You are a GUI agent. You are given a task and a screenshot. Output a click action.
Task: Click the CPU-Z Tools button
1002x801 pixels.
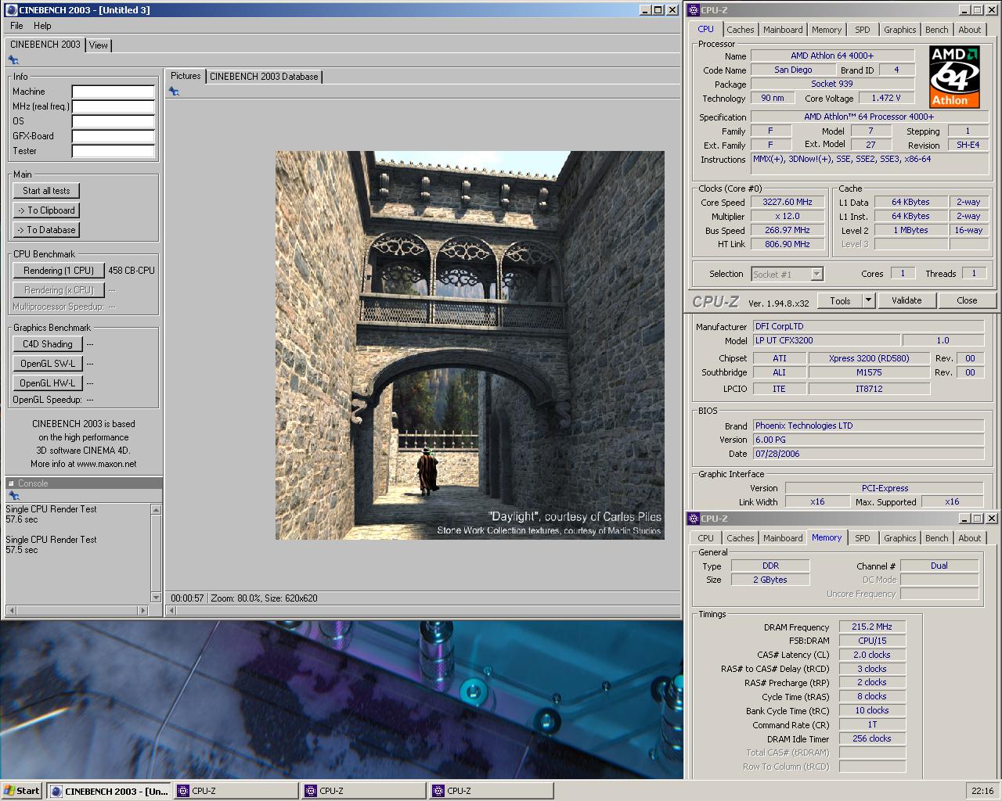[840, 300]
